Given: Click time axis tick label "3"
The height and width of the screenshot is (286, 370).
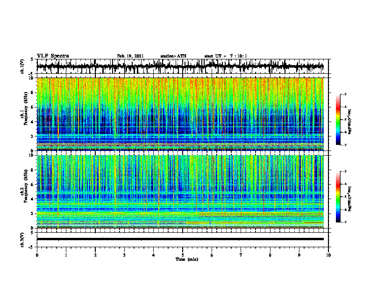Looking at the screenshot, I should tap(124, 255).
